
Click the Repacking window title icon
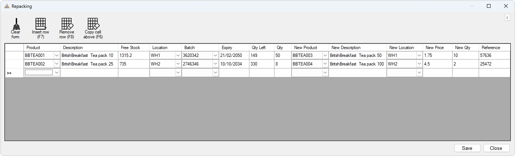[x=6, y=6]
